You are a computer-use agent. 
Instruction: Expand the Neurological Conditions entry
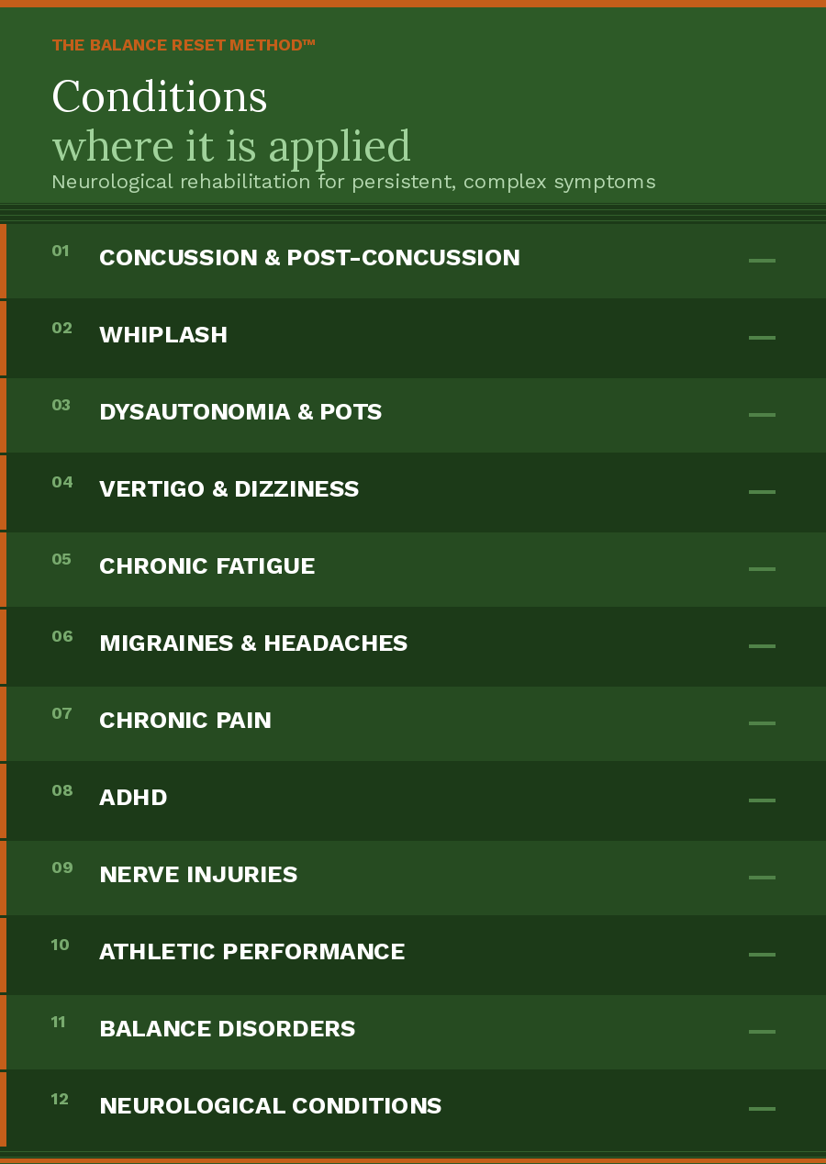[762, 1109]
